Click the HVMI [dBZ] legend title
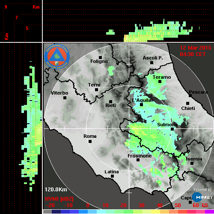Image resolution: width=214 pixels, height=214 pixels. point(59,199)
